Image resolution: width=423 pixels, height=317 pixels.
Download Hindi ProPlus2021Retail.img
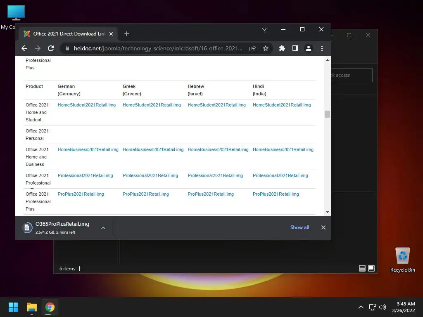[276, 194]
